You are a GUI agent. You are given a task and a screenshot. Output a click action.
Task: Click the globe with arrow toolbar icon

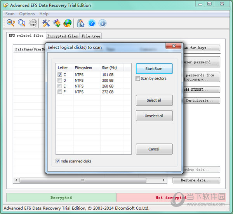click(68, 23)
